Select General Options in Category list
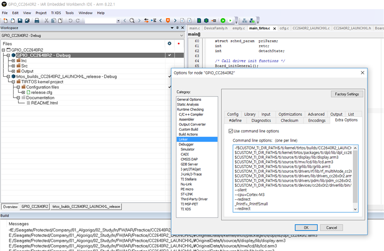Viewport: 384px width, 251px height. 189,99
